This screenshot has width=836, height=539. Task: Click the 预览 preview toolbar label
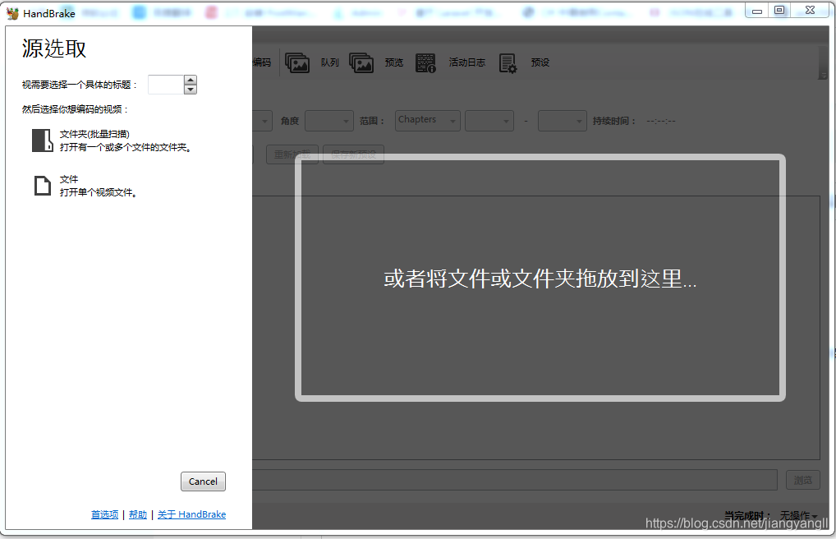coord(394,63)
